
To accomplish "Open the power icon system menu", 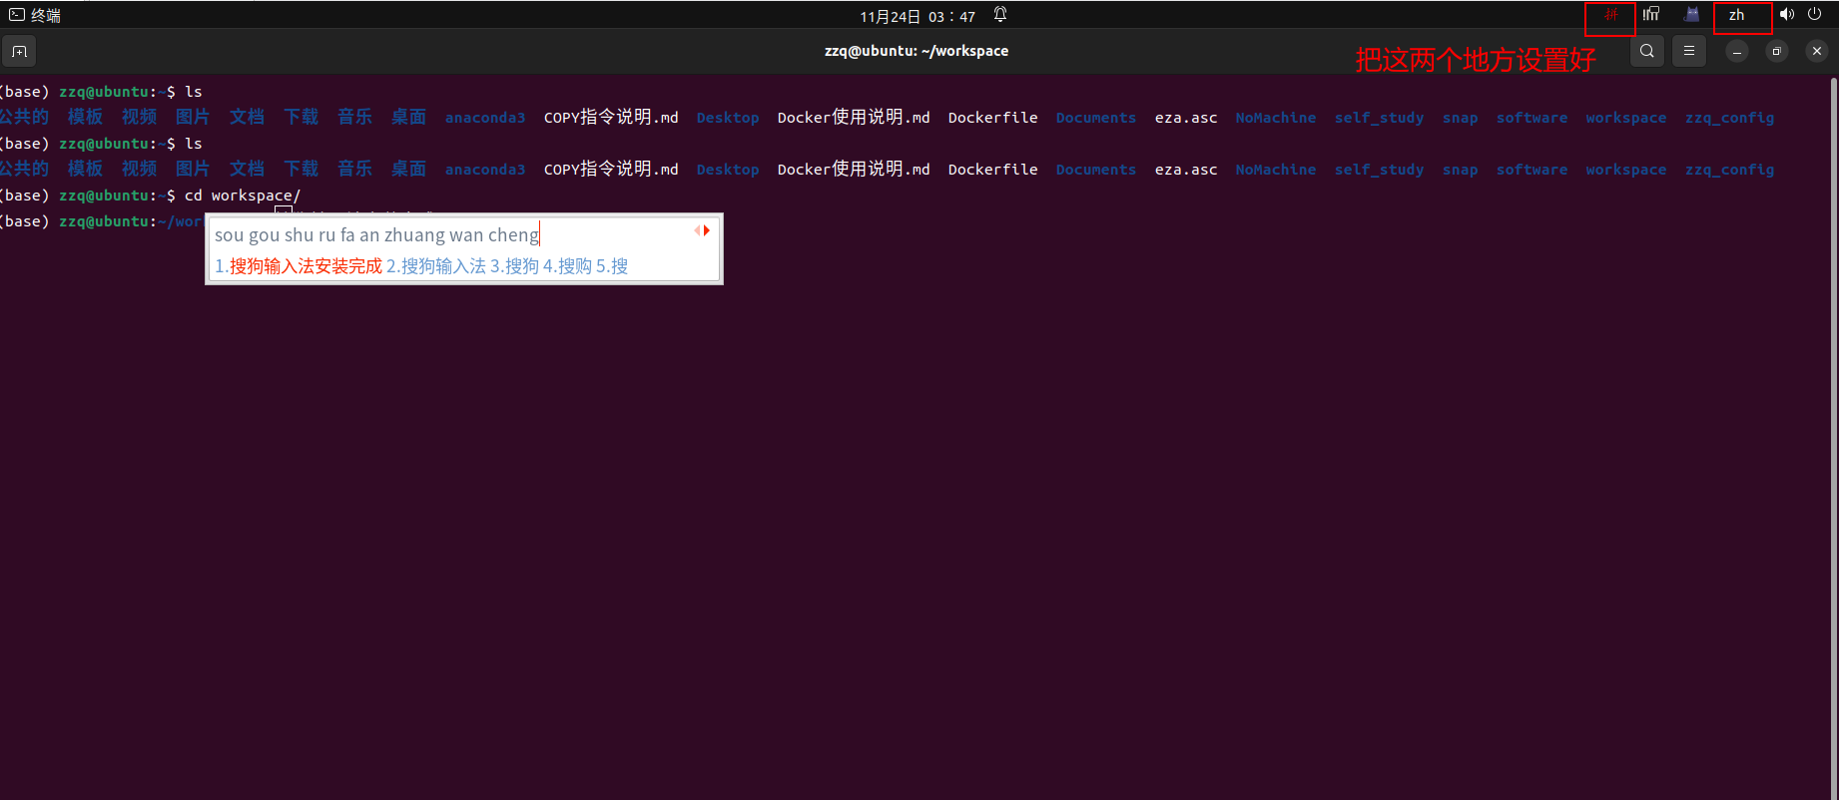I will tap(1815, 14).
